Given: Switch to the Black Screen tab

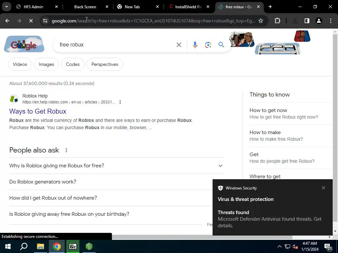Looking at the screenshot, I should (x=85, y=7).
